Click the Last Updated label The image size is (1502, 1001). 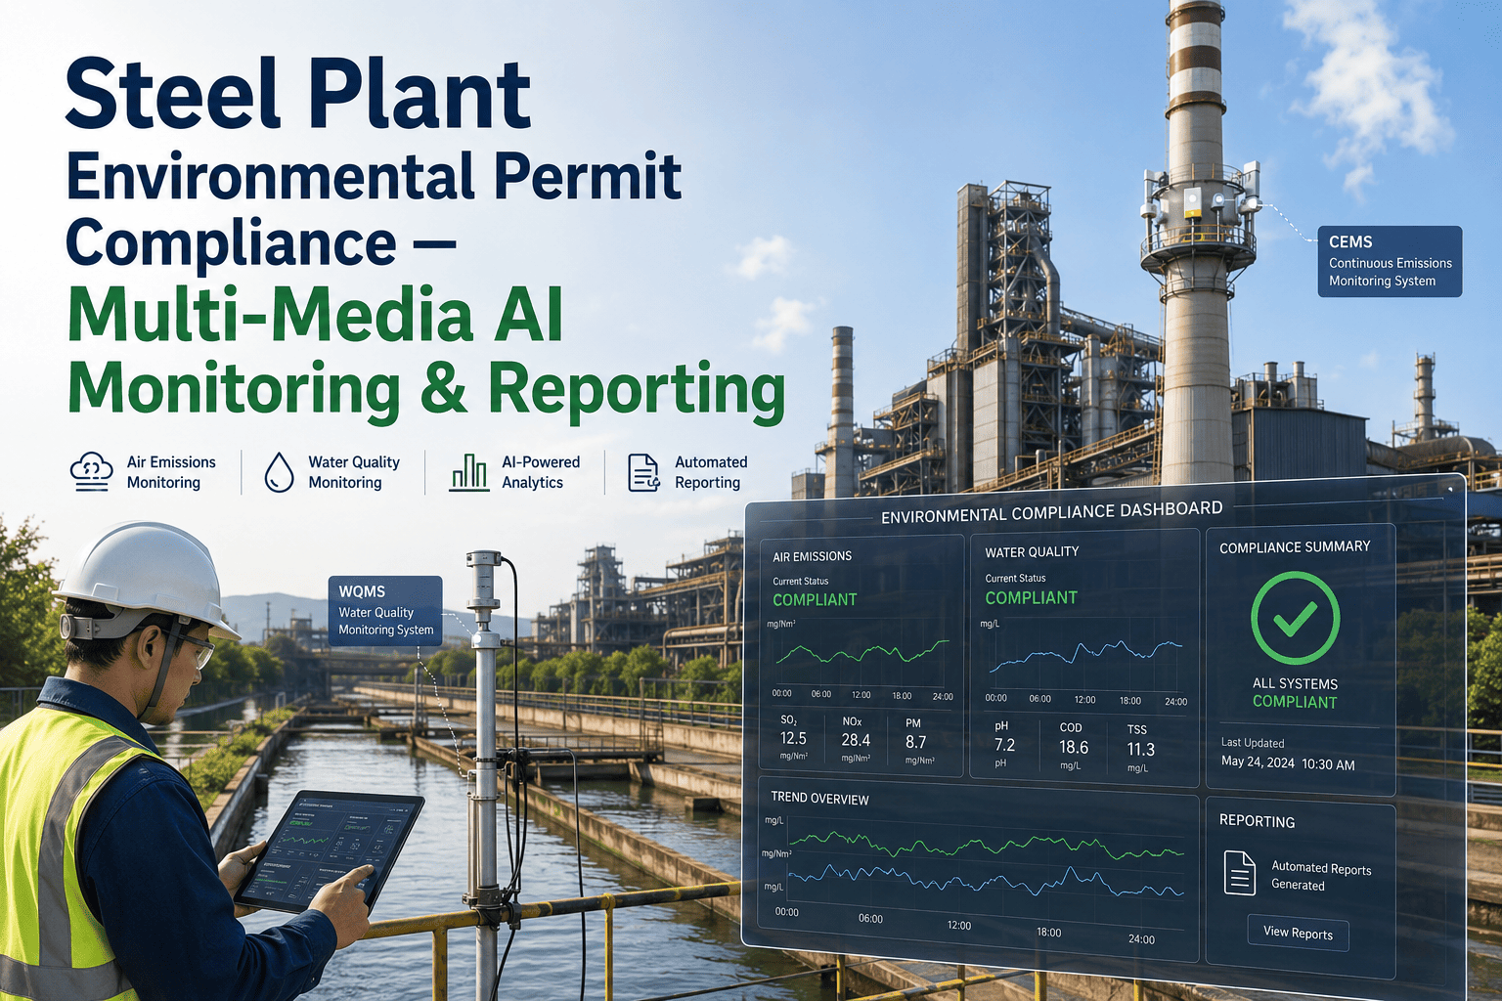1252,743
